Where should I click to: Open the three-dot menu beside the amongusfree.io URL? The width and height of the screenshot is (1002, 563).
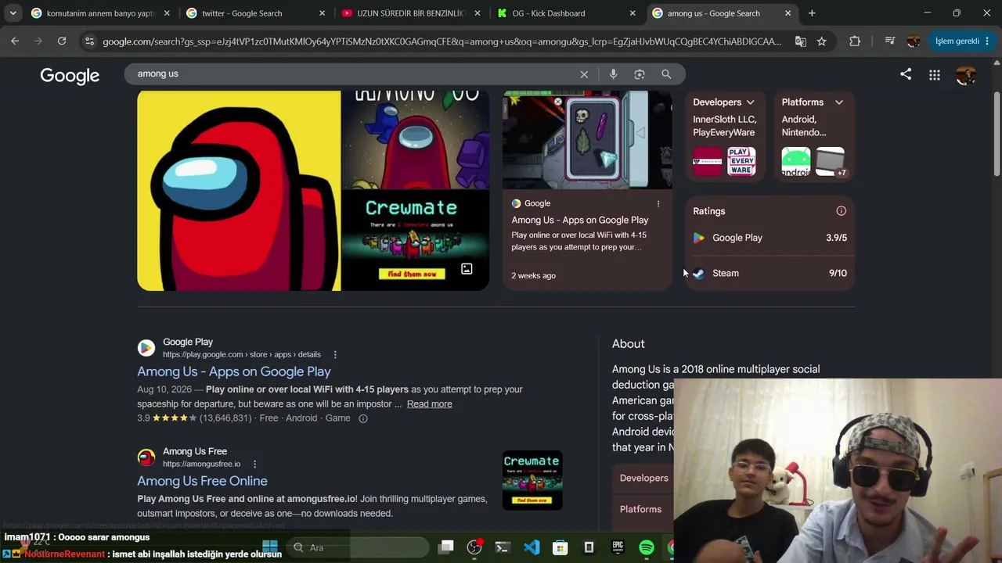[254, 464]
